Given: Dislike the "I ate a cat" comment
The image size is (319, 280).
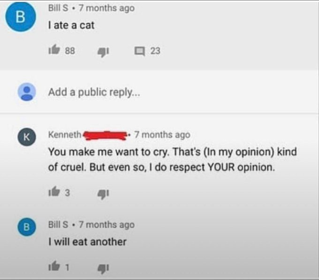Looking at the screenshot, I should coord(101,51).
